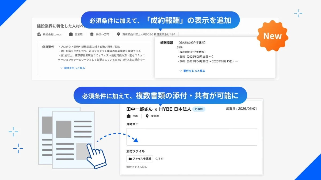Click the job type text 営業職
Screen dimensions: 321x180
79,34
